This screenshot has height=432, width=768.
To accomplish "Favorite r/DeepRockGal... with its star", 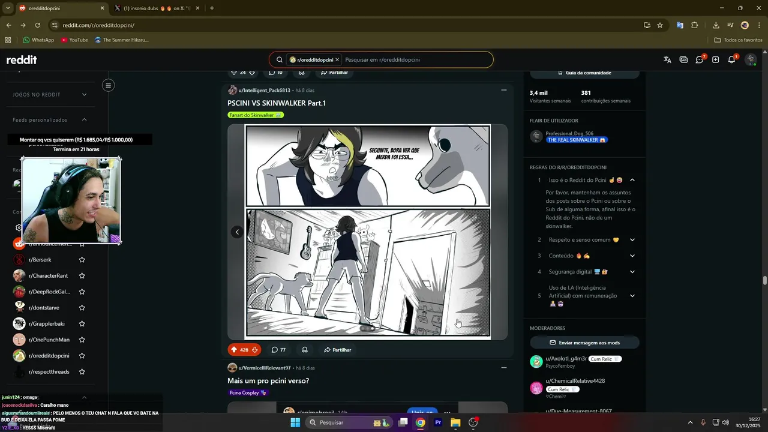I will (x=82, y=292).
